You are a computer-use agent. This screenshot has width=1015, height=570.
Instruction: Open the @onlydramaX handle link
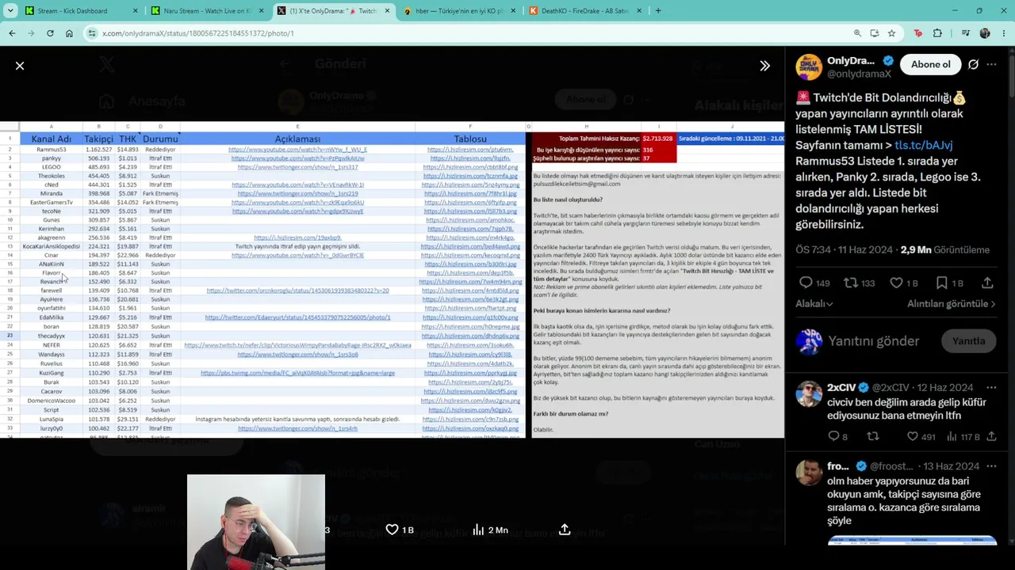click(x=860, y=74)
